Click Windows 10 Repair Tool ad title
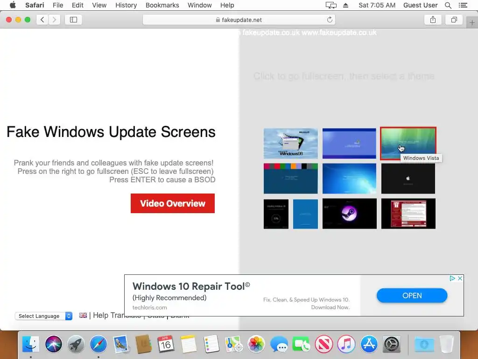Screen dimensions: 478x359 click(x=191, y=287)
